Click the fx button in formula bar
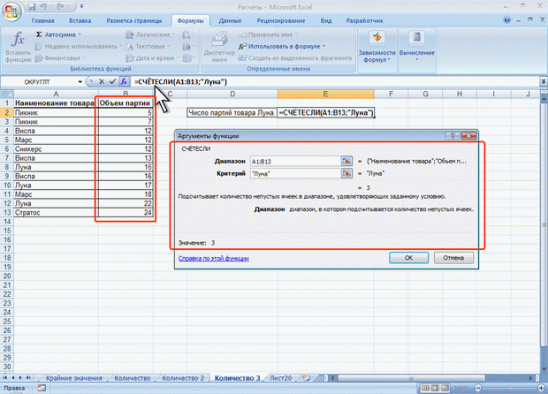Image resolution: width=548 pixels, height=394 pixels. coord(124,82)
